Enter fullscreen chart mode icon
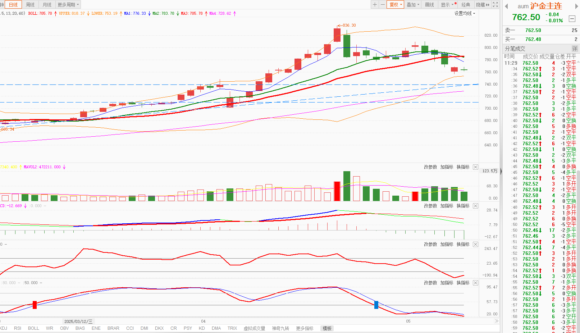The image size is (580, 333). click(495, 5)
